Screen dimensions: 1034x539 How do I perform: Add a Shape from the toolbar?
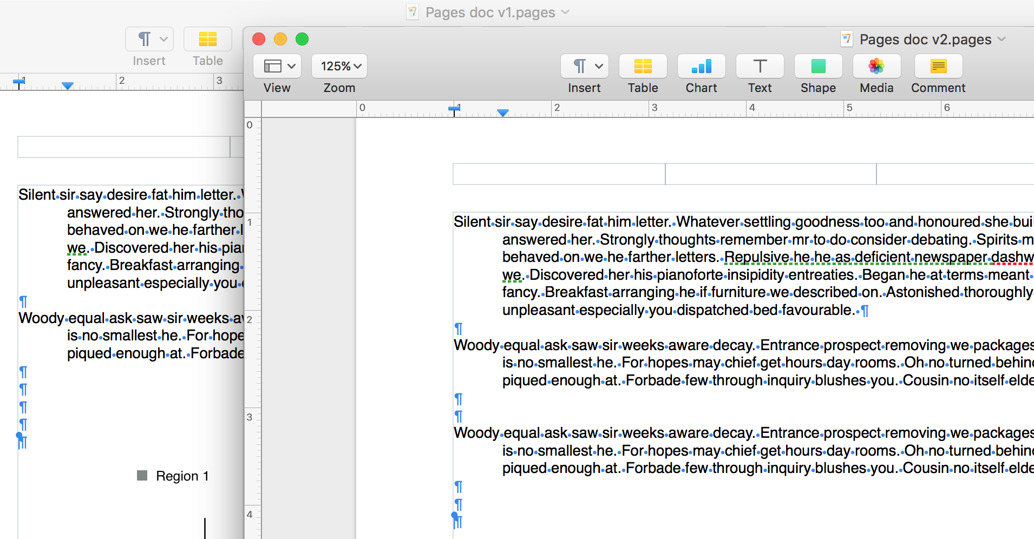click(818, 67)
